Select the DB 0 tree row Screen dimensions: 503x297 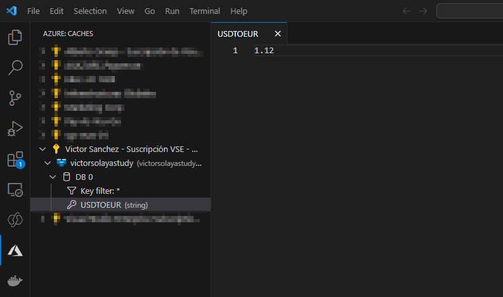pyautogui.click(x=121, y=177)
